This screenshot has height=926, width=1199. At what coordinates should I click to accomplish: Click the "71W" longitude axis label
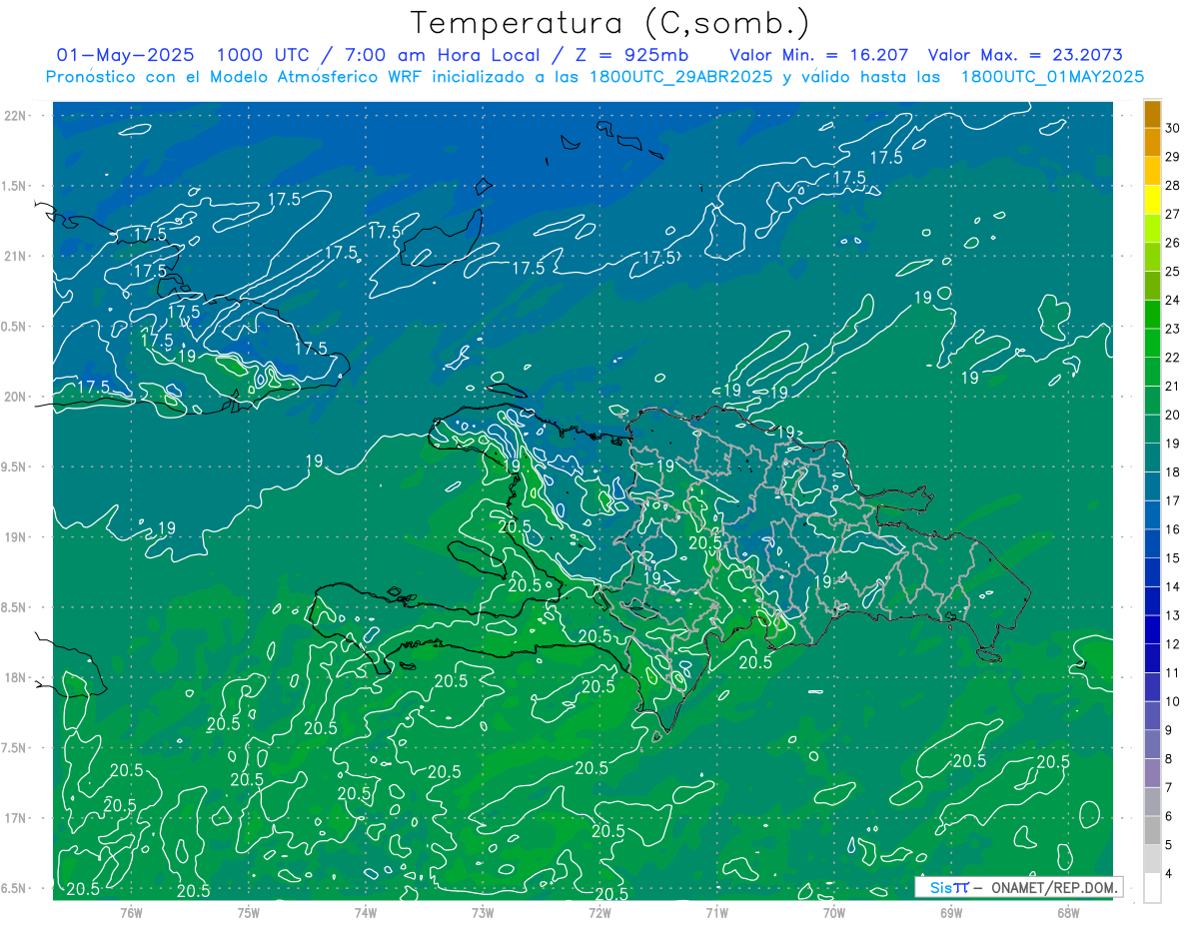pyautogui.click(x=716, y=913)
